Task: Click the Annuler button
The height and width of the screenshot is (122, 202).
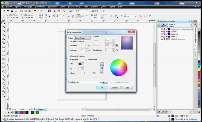Action: point(114,88)
